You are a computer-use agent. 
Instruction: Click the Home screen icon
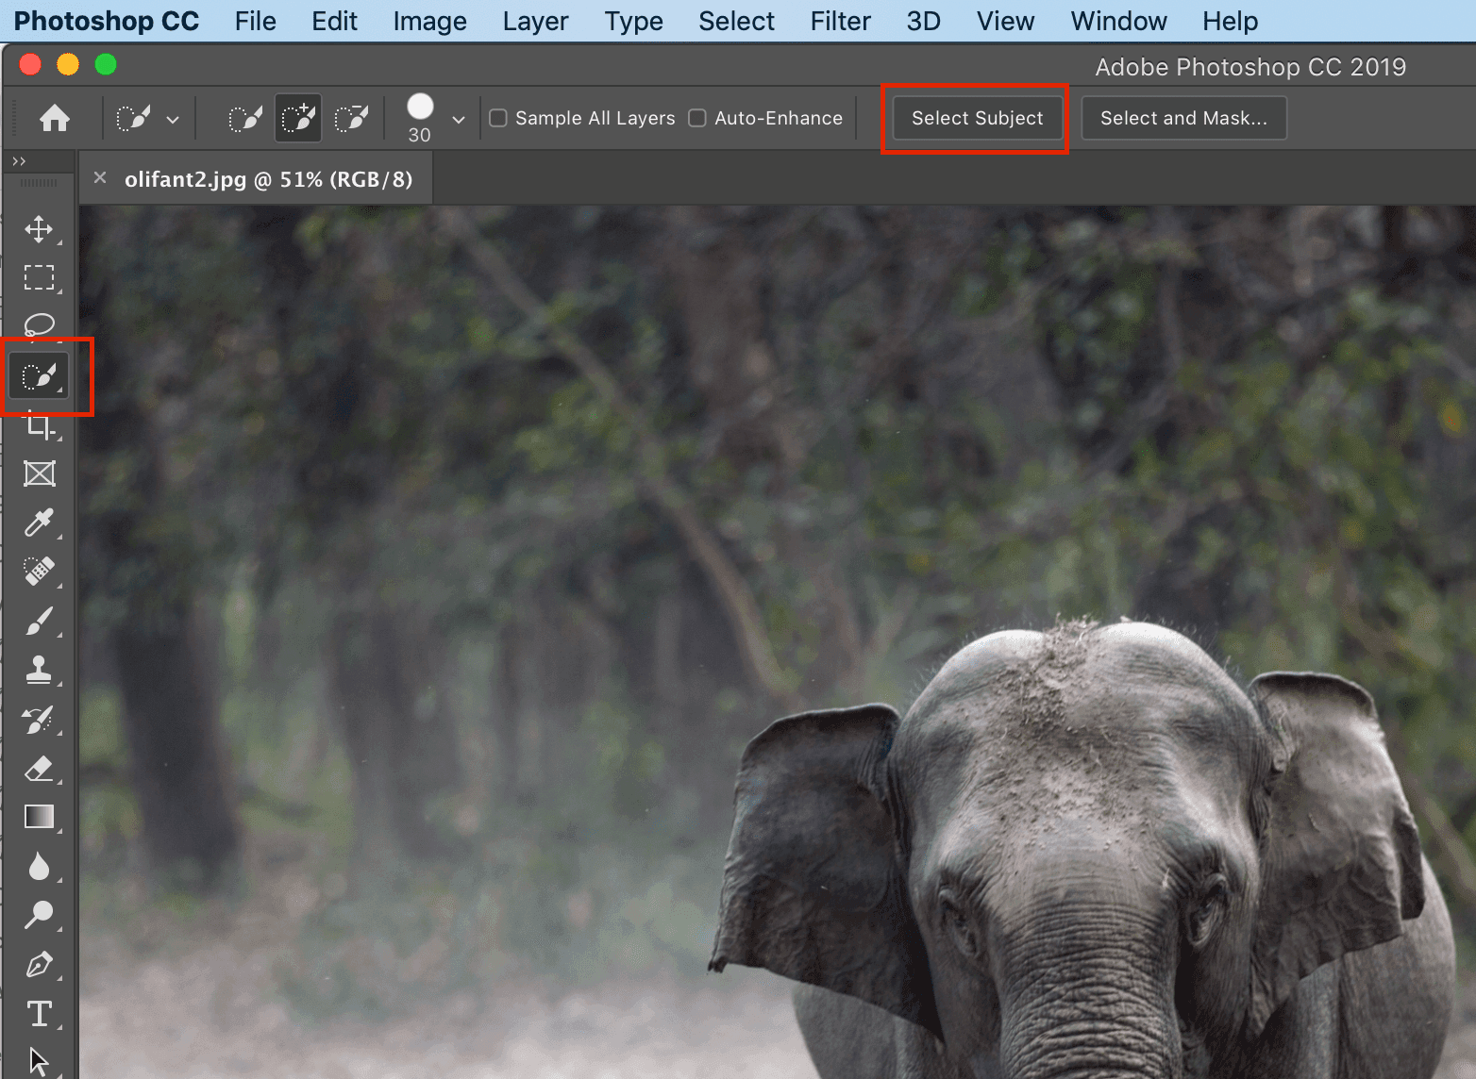point(55,118)
